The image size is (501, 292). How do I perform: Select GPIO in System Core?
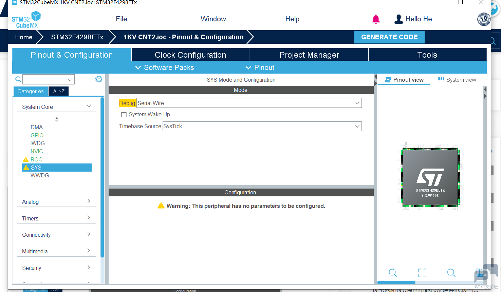tap(37, 135)
